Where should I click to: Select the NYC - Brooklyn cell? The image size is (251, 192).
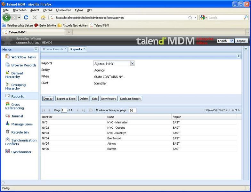click(x=139, y=133)
